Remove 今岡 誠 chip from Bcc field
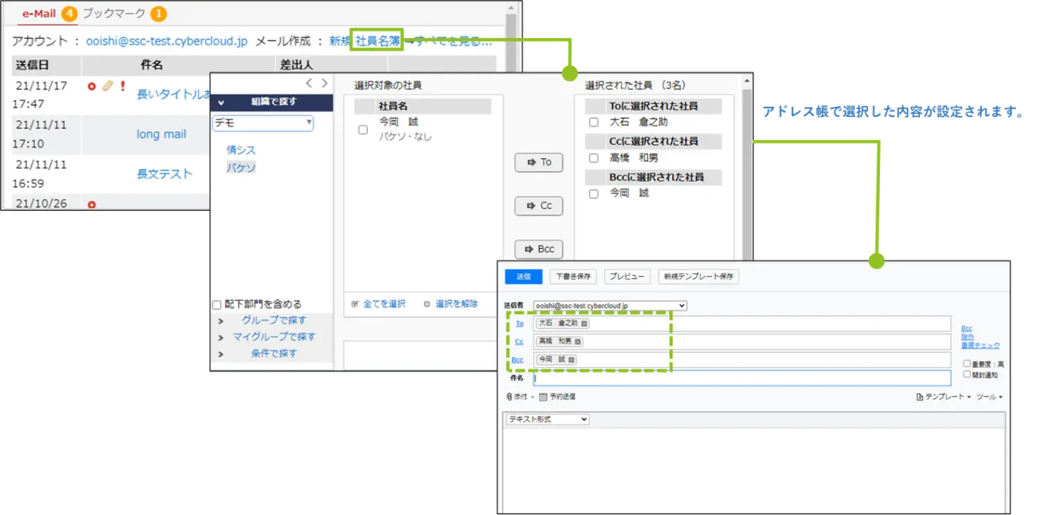The image size is (1041, 515). point(573,360)
